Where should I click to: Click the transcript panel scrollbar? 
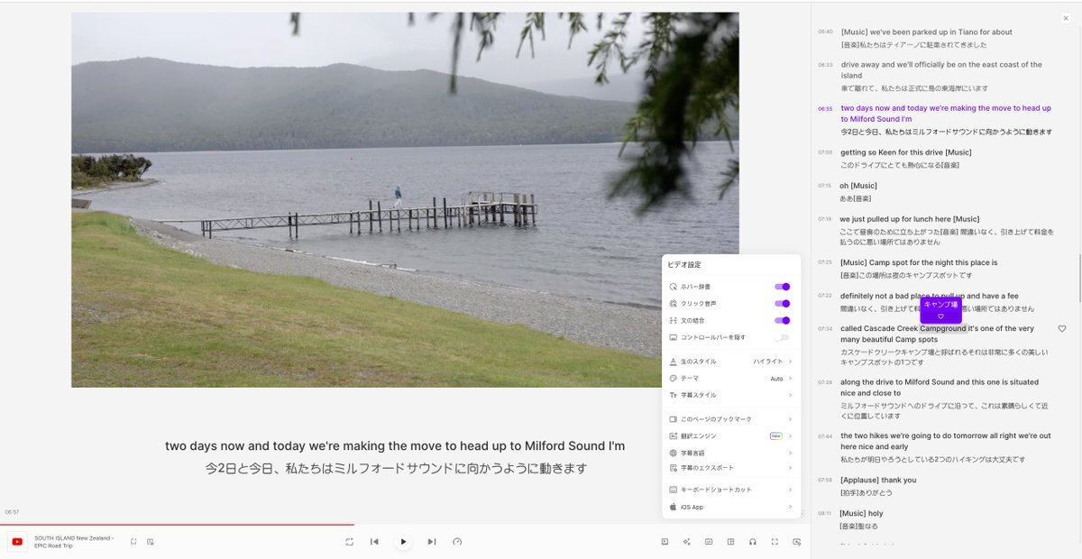click(x=1079, y=279)
